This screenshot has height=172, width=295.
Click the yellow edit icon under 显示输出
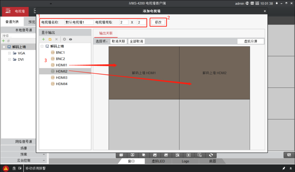(50, 39)
